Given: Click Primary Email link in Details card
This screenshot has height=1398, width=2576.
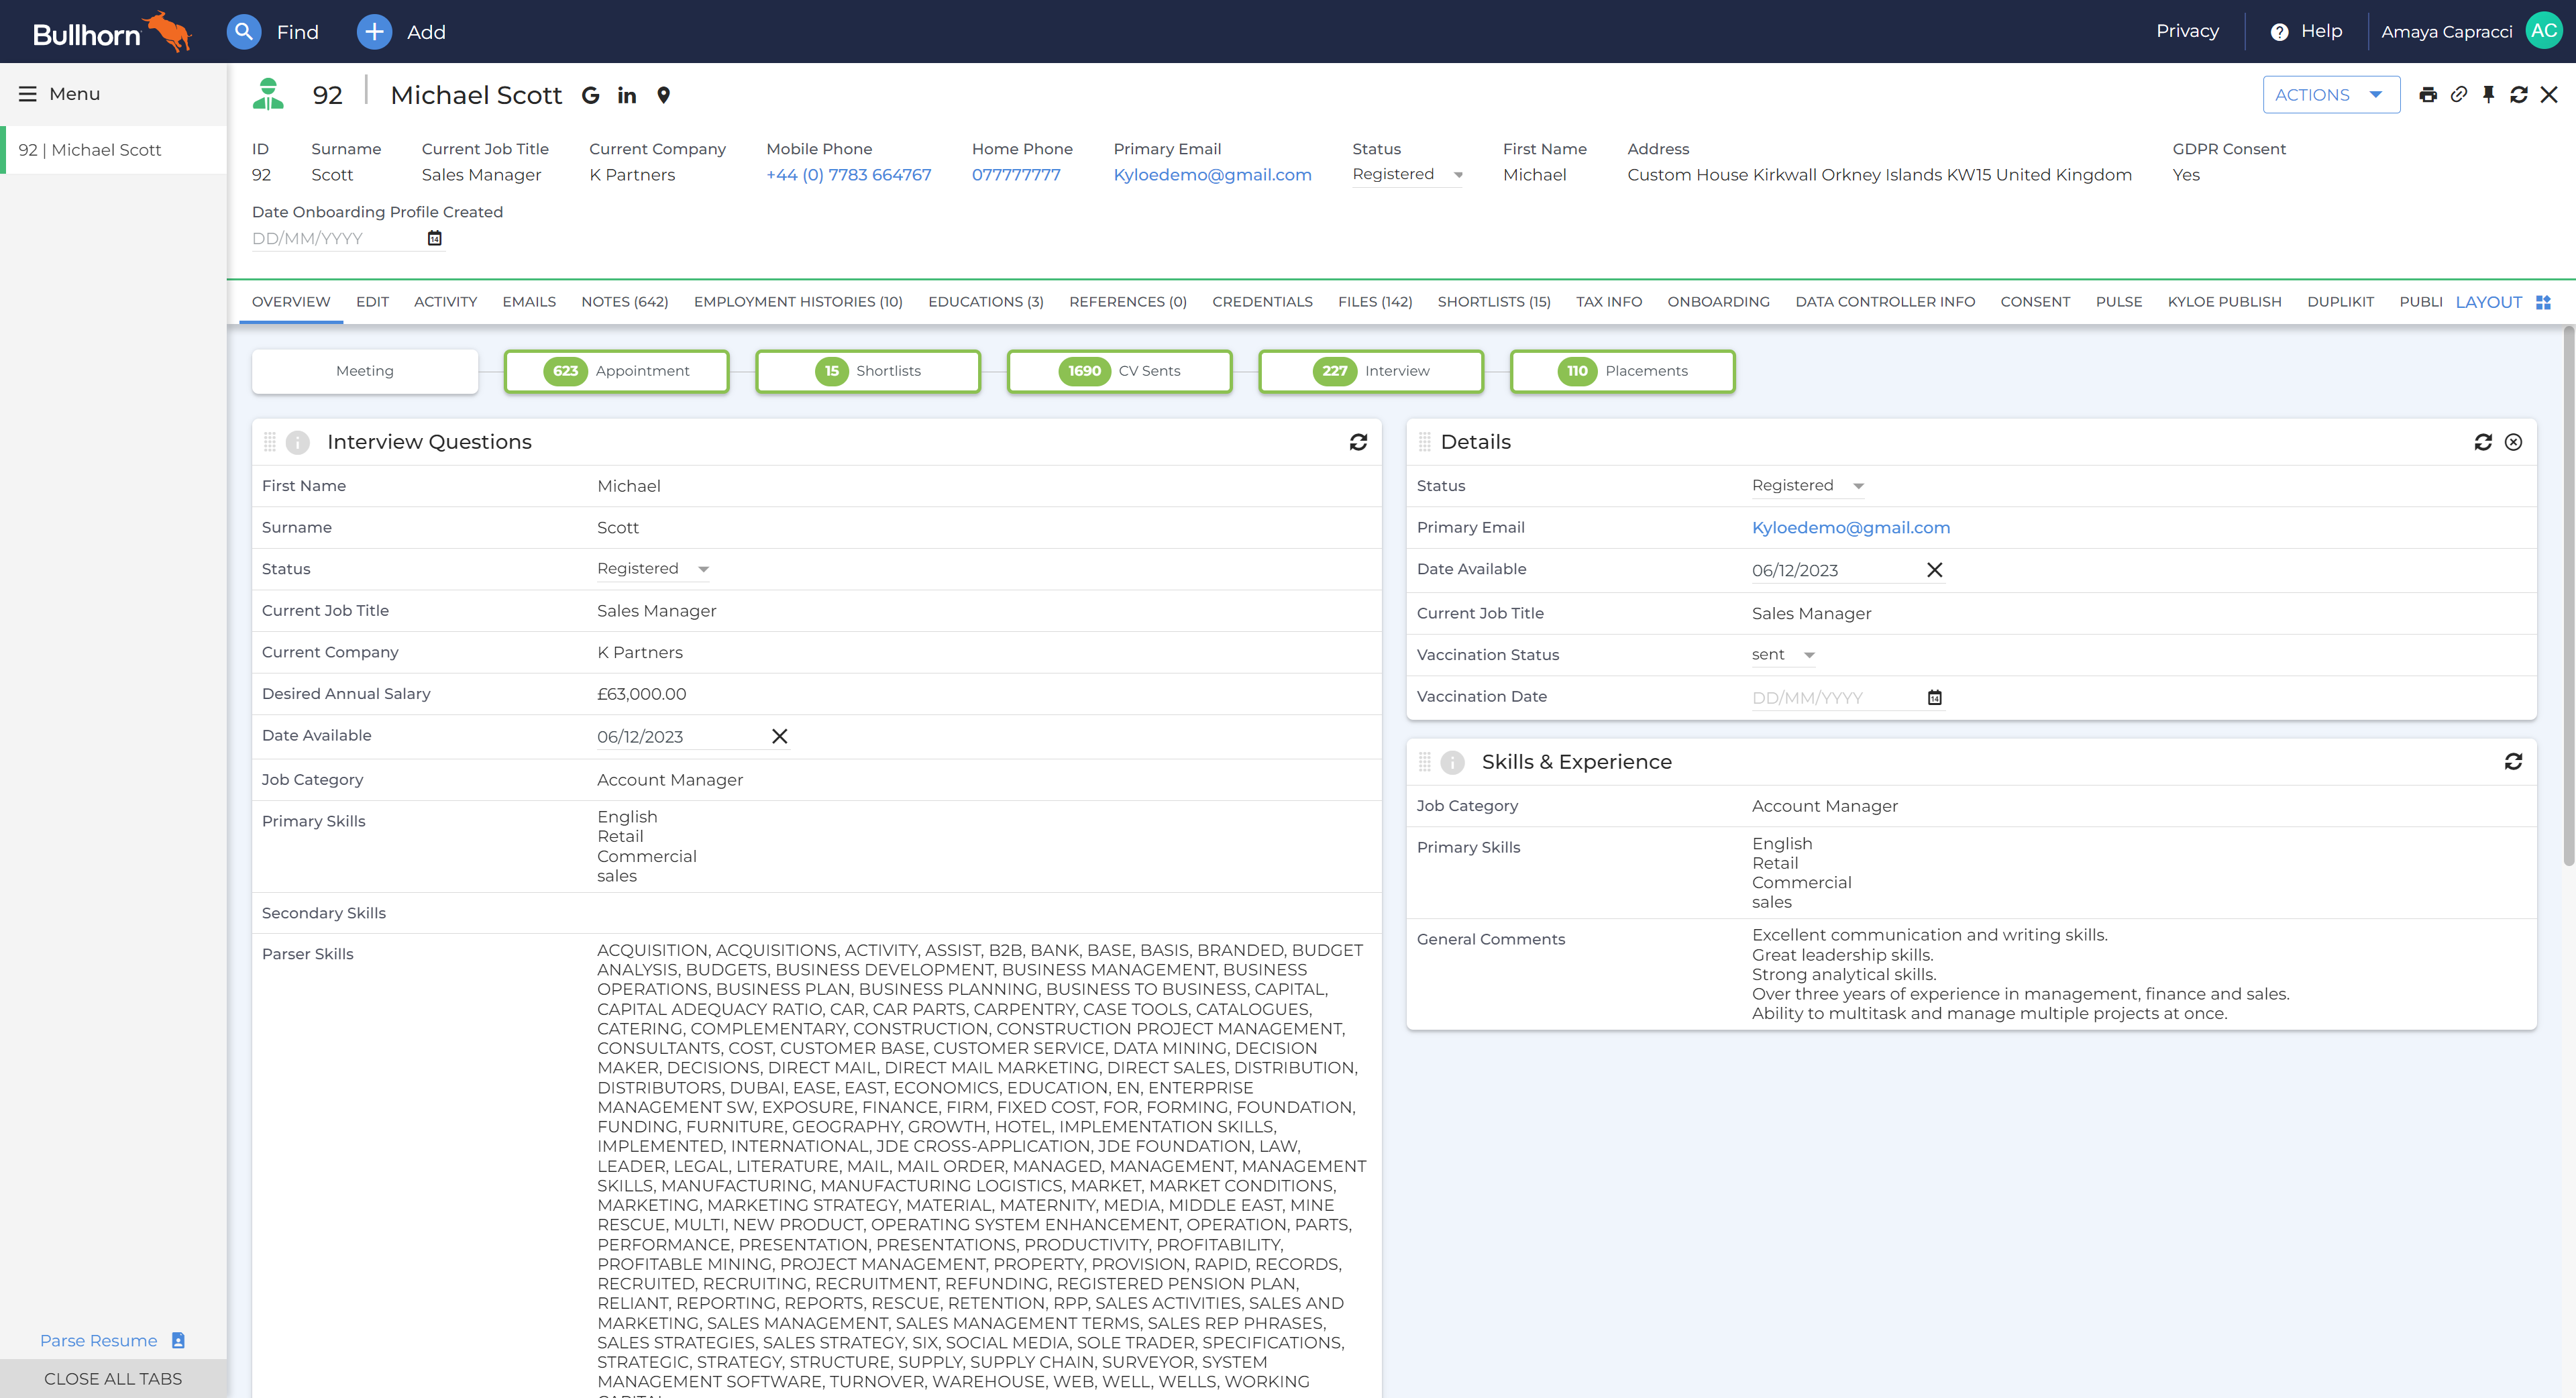Looking at the screenshot, I should (x=1850, y=528).
